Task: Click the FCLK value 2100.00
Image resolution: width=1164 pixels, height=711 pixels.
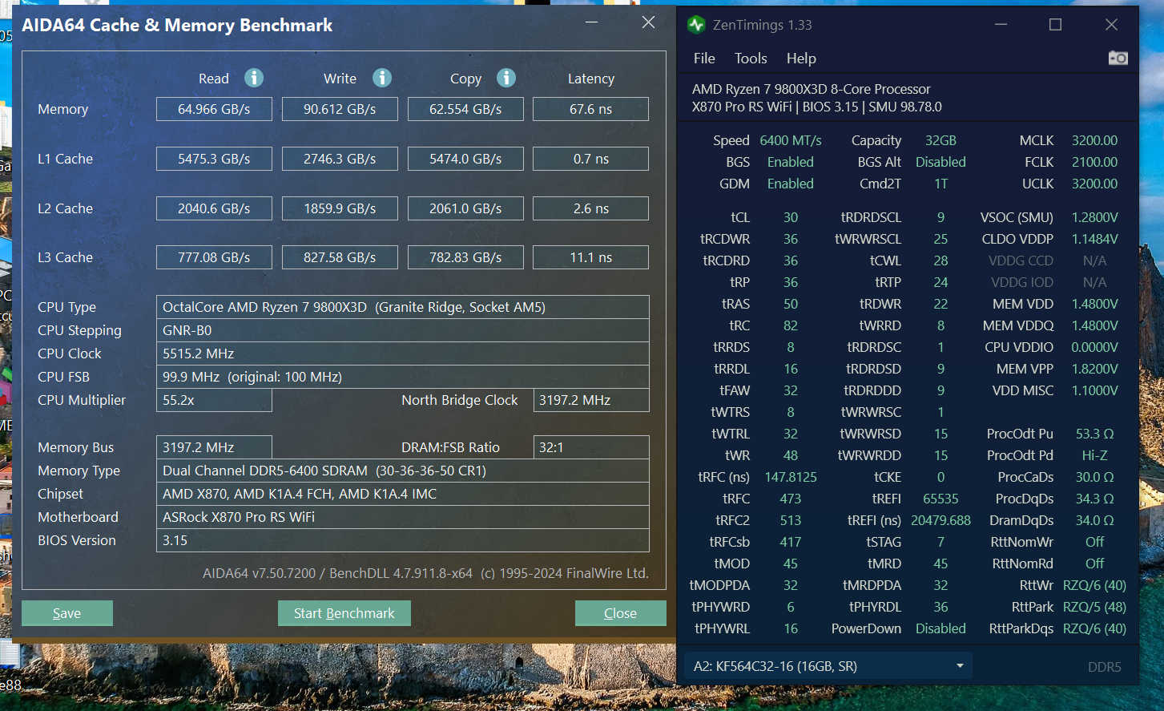Action: (1094, 162)
